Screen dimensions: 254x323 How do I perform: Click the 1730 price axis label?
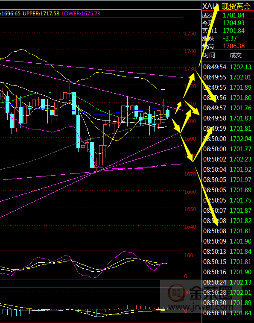[190, 69]
